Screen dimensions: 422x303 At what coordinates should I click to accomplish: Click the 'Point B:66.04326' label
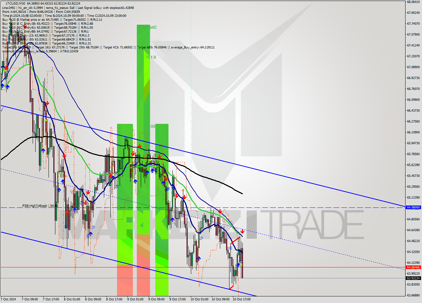(41, 12)
